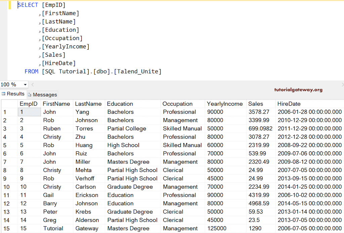Select the Education column header

coord(120,104)
